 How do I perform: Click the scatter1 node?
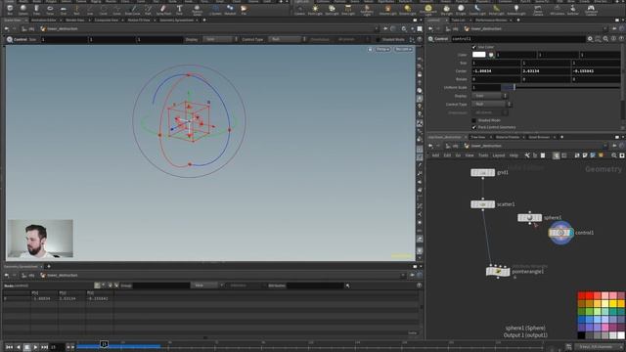click(x=482, y=204)
